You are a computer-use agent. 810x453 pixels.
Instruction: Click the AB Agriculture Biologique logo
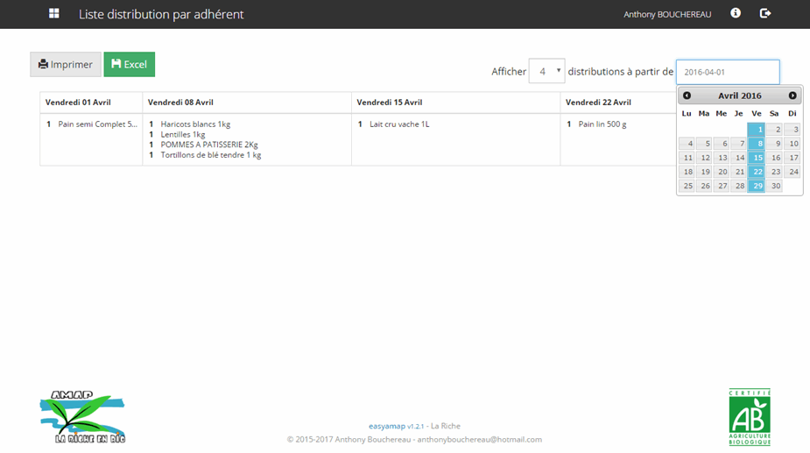point(750,417)
